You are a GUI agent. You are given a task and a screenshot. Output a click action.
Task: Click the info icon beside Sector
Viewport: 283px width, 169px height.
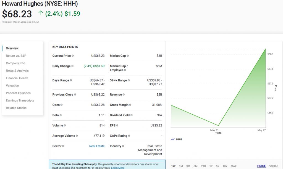63,146
